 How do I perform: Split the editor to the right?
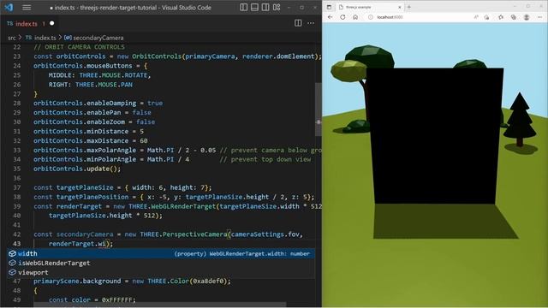(298, 23)
